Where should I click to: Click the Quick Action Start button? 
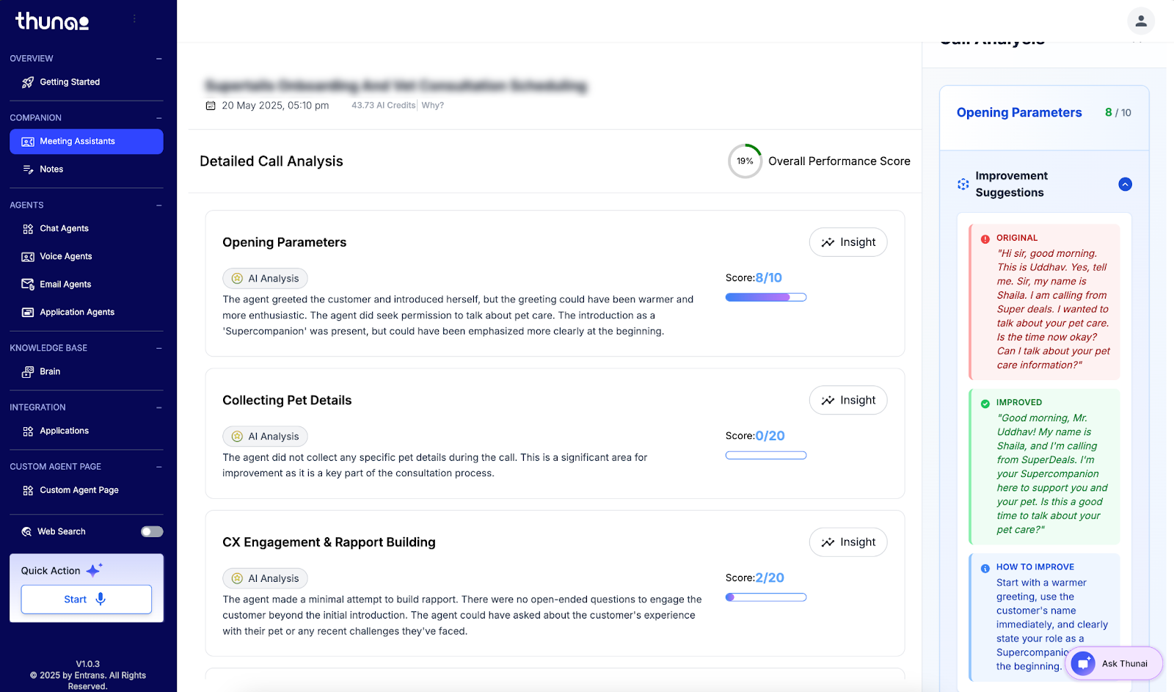point(87,600)
